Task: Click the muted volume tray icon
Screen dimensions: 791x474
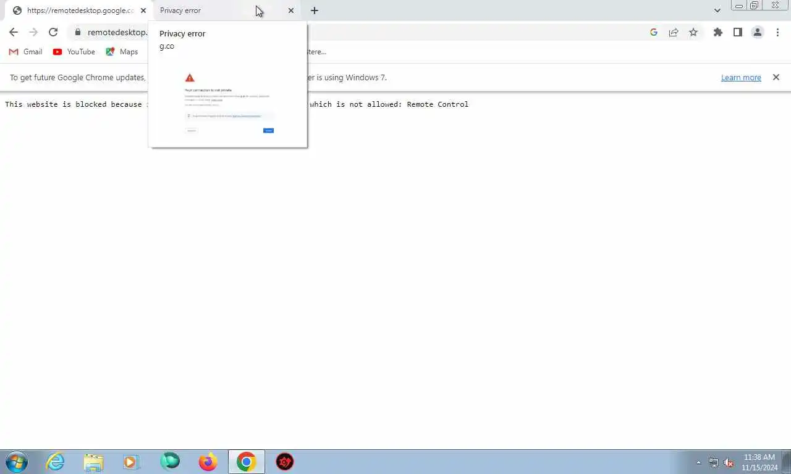Action: click(729, 462)
